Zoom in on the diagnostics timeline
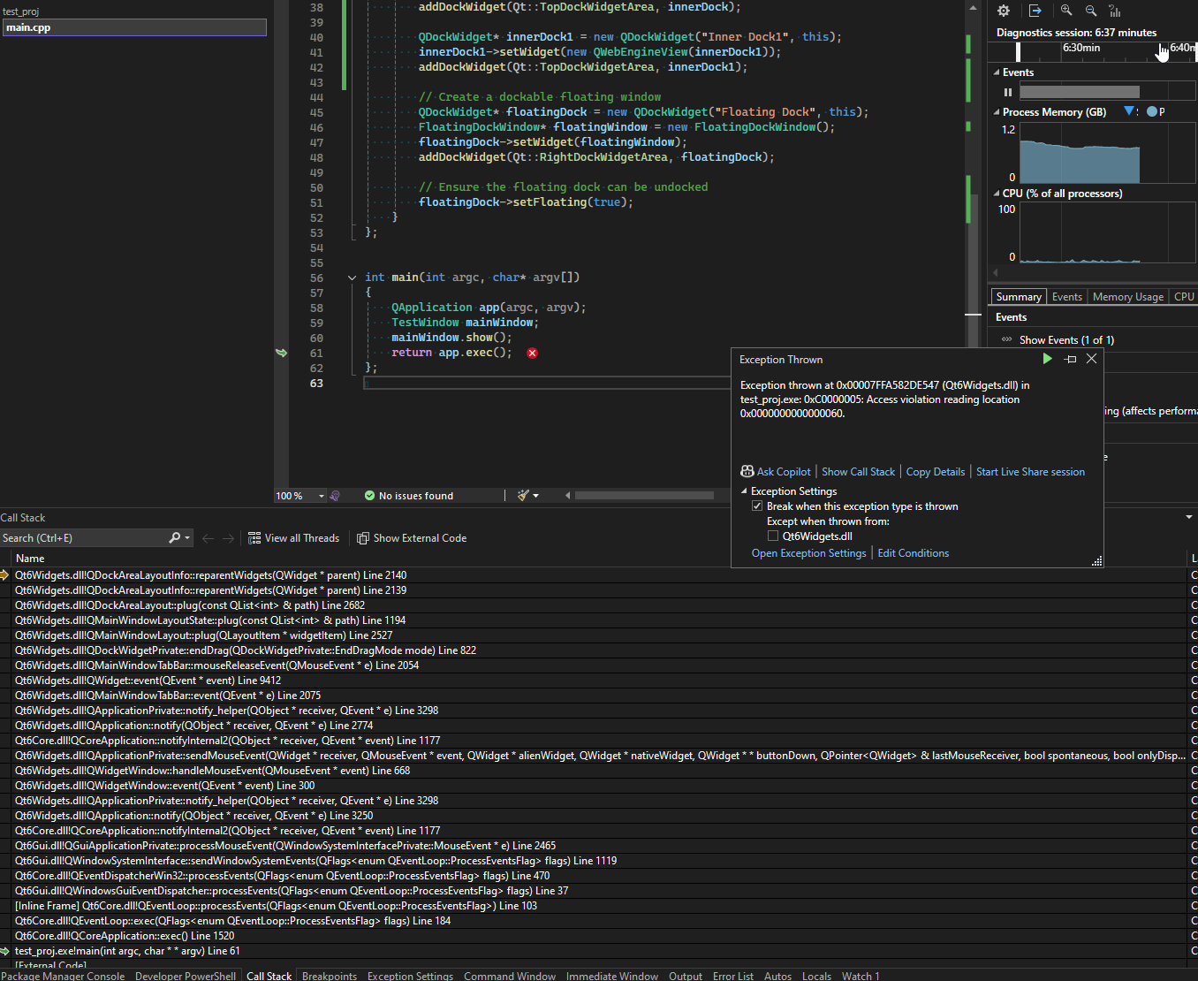The image size is (1198, 981). [1066, 11]
